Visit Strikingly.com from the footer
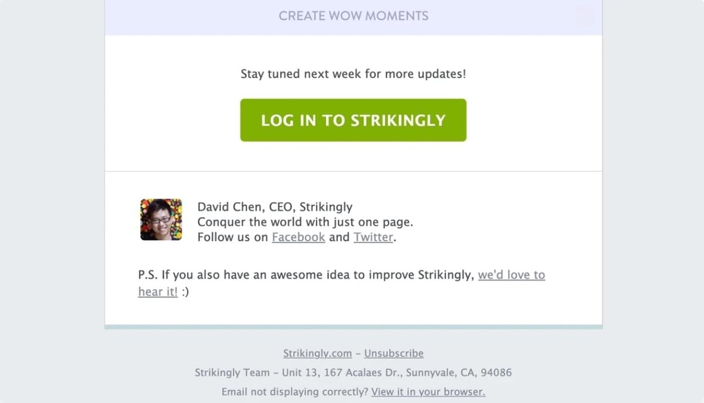 [x=317, y=353]
